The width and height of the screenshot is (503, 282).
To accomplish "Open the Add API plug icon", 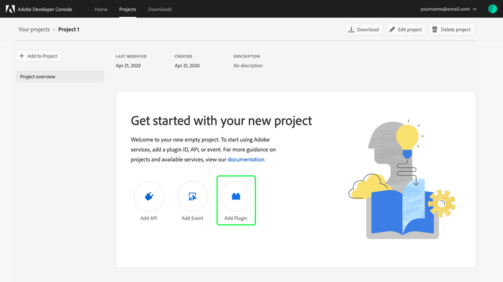I will pyautogui.click(x=149, y=196).
